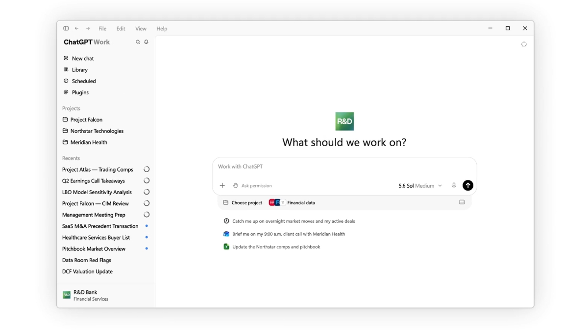Open Q2 Earnings Call Takeaways chat
The image size is (588, 330).
click(94, 181)
